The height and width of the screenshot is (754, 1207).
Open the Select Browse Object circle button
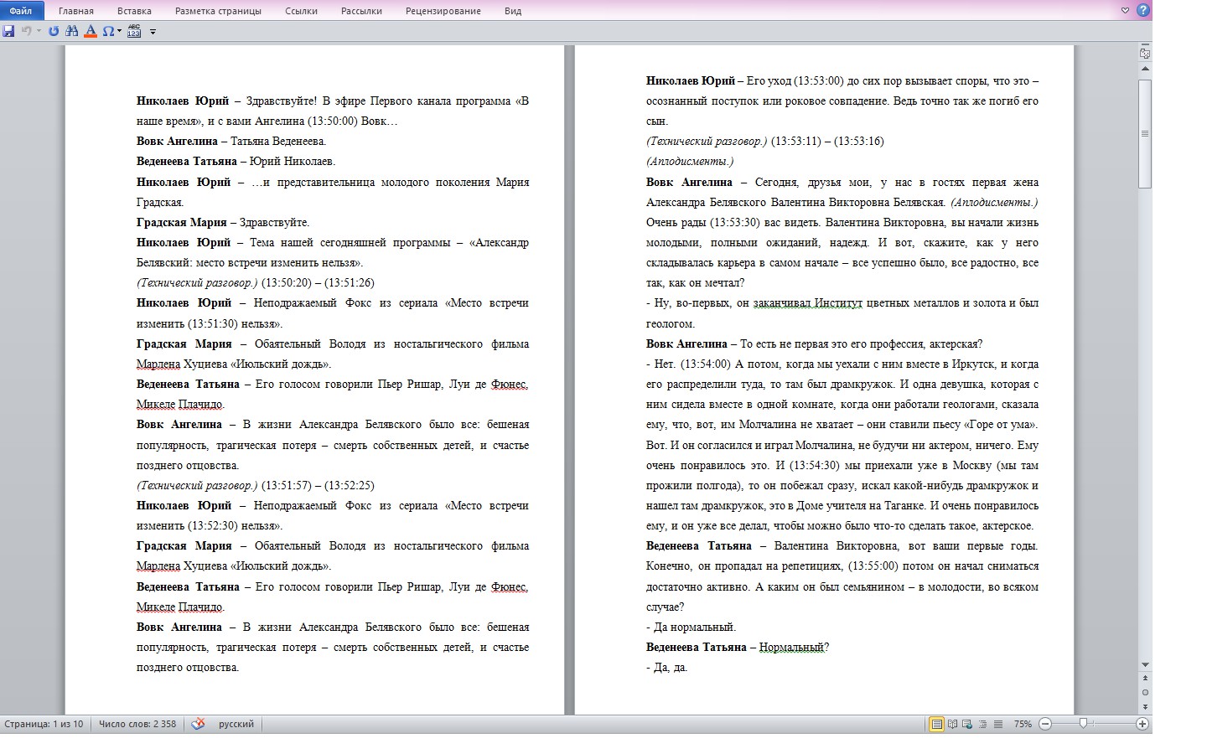1145,693
